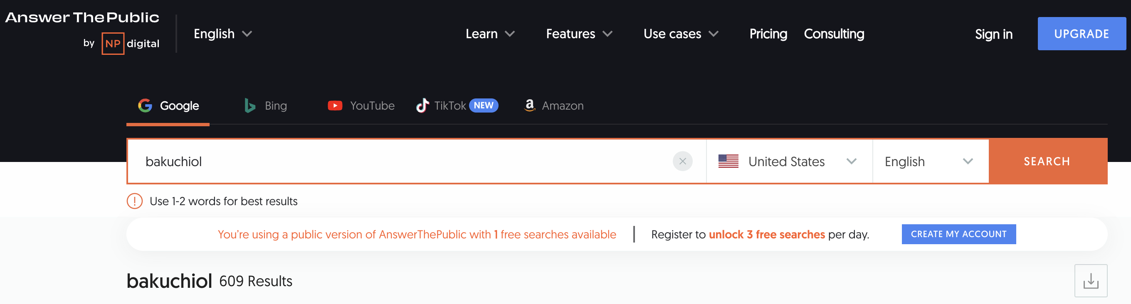Expand the Features menu
Image resolution: width=1131 pixels, height=304 pixels.
(x=579, y=34)
